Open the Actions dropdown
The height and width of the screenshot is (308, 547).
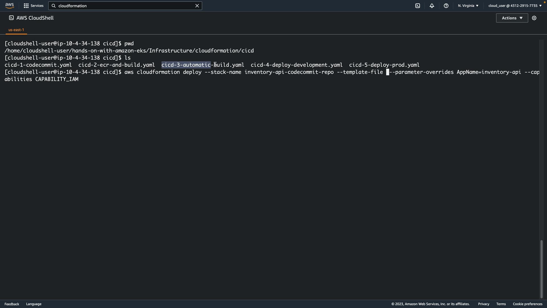512,18
